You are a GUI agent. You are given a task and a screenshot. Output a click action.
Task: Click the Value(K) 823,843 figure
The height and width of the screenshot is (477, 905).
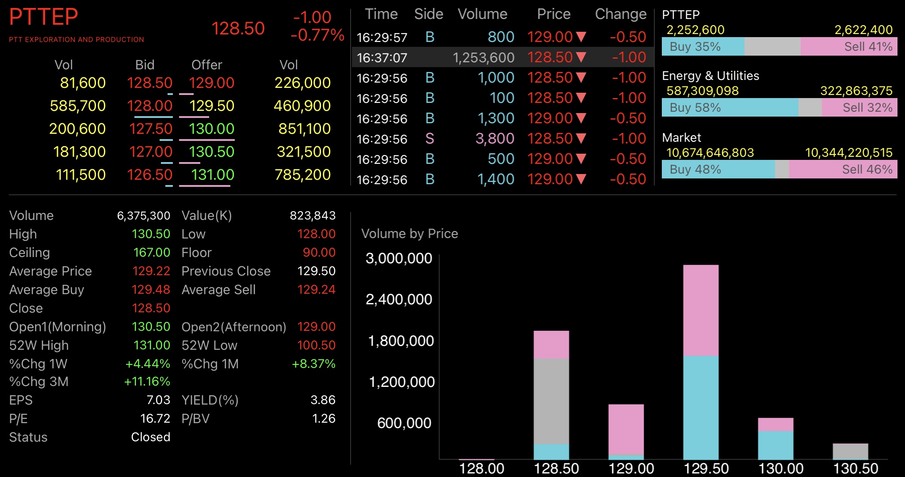313,216
